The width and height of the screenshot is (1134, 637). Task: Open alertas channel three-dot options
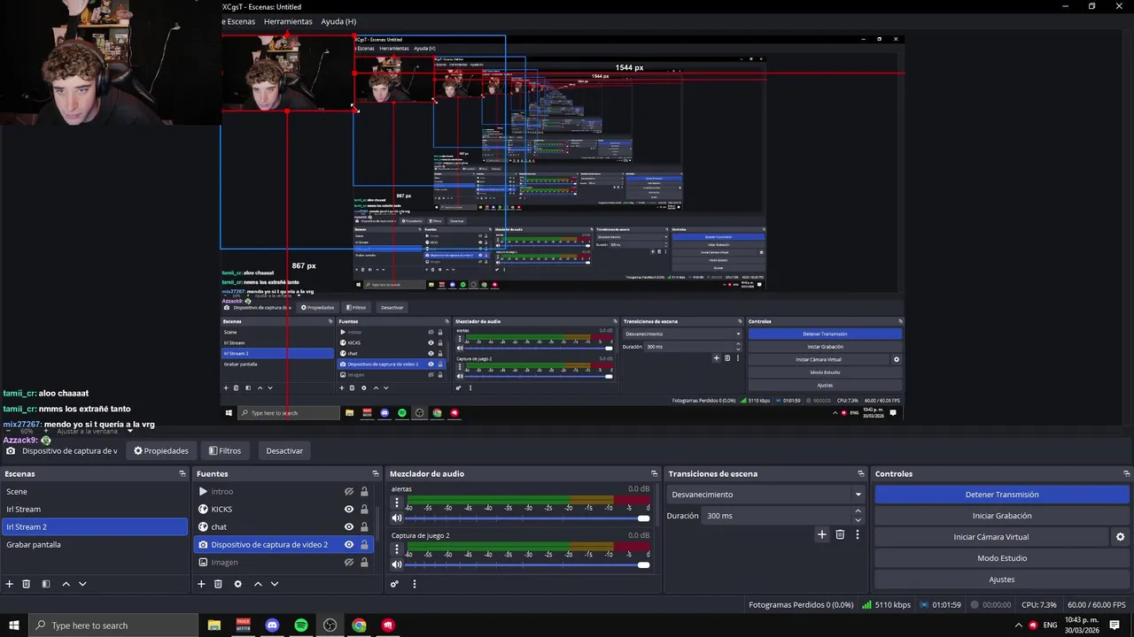coord(397,503)
